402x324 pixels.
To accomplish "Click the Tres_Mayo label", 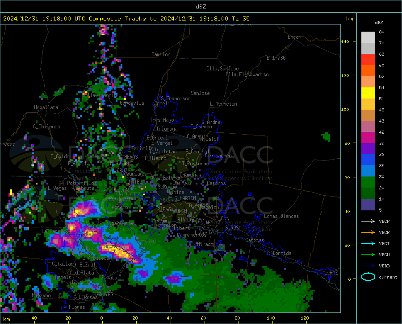I will [162, 120].
